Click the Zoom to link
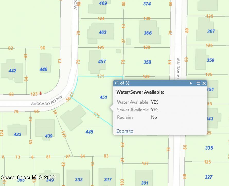This screenshot has height=186, width=229. point(125,131)
